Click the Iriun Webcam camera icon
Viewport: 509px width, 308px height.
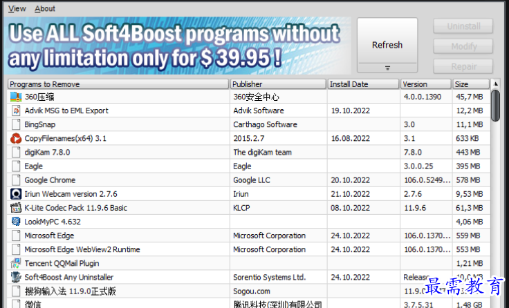click(16, 194)
